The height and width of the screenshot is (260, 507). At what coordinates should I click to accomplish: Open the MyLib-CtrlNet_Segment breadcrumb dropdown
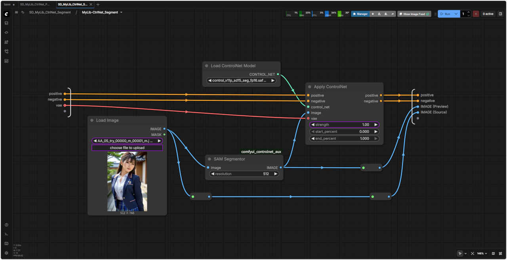pyautogui.click(x=121, y=12)
